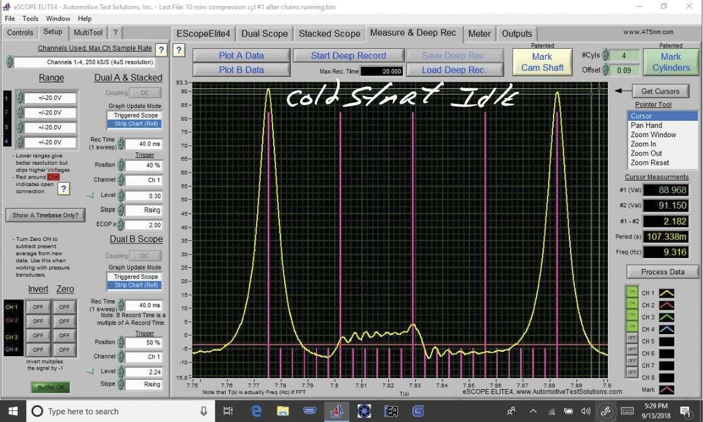The image size is (703, 422).
Task: Toggle Invert for CH 1
Action: pos(38,307)
